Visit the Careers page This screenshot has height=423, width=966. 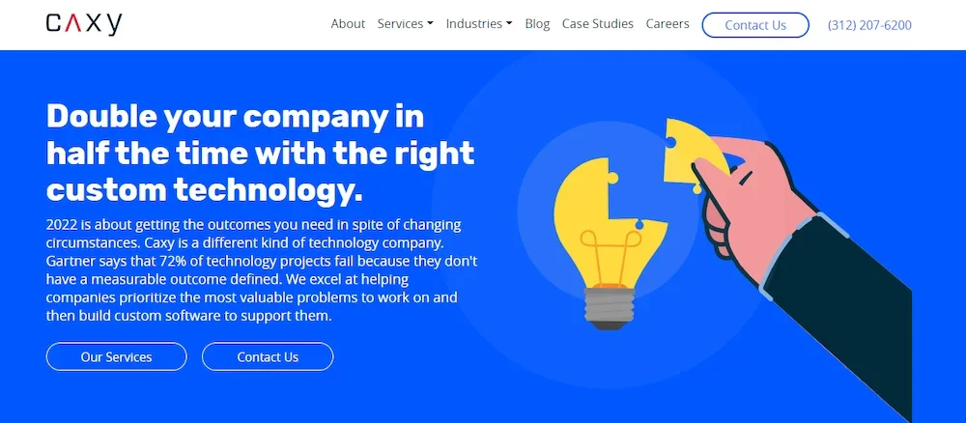tap(668, 24)
